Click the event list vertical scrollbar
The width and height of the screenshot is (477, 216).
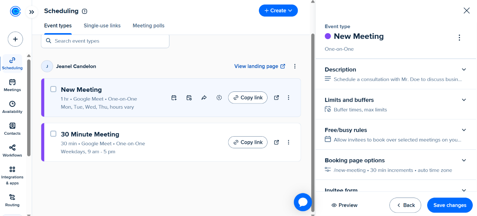pyautogui.click(x=312, y=122)
